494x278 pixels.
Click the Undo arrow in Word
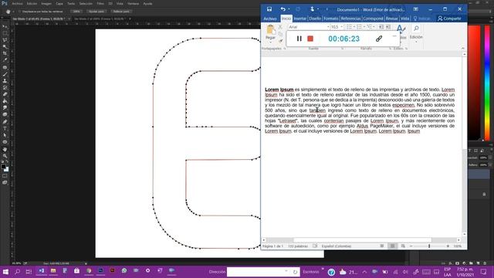283,9
